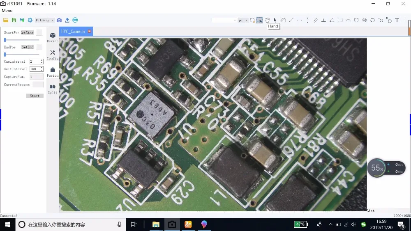Image resolution: width=411 pixels, height=231 pixels.
Task: Choose the parallel lines tool
Action: (x=315, y=20)
